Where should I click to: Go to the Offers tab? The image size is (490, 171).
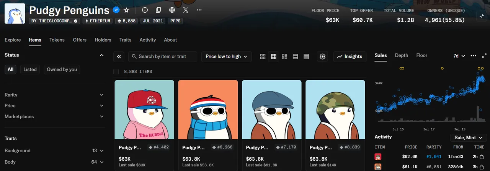pos(80,40)
